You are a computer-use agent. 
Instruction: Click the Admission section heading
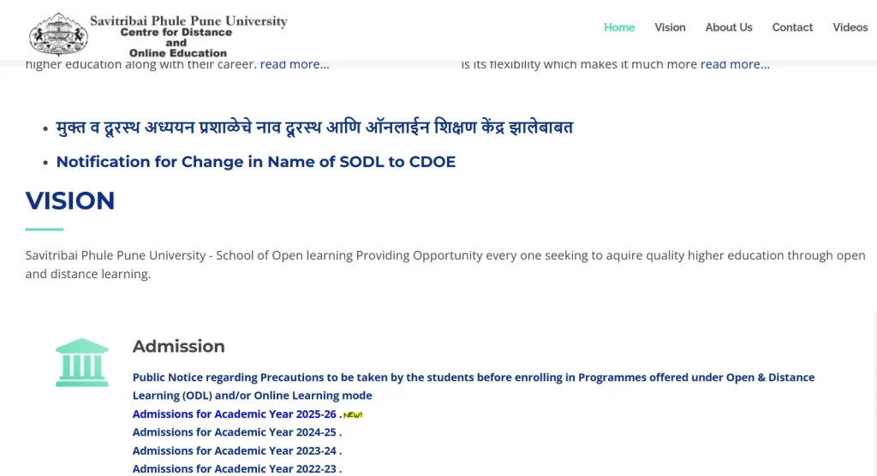coord(178,346)
